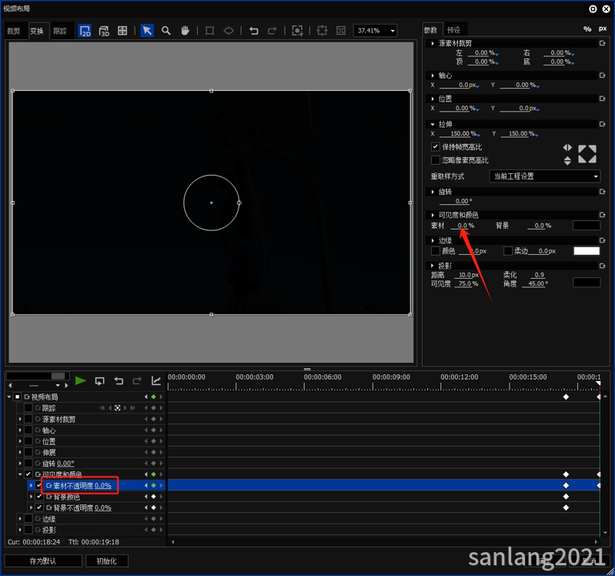Click the undo arrow in top toolbar

coord(253,31)
